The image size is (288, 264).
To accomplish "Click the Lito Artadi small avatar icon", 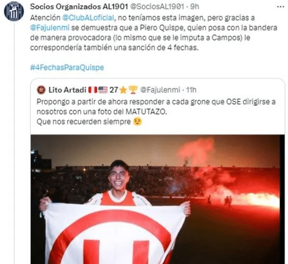I will coord(41,90).
